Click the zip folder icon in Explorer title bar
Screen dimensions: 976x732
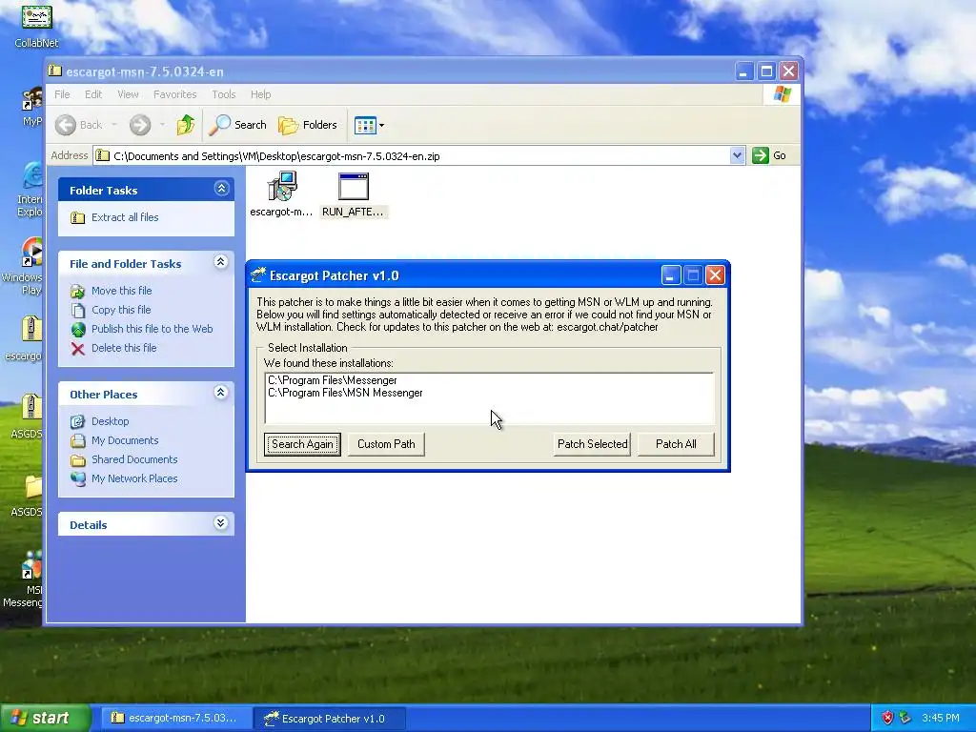tap(54, 71)
